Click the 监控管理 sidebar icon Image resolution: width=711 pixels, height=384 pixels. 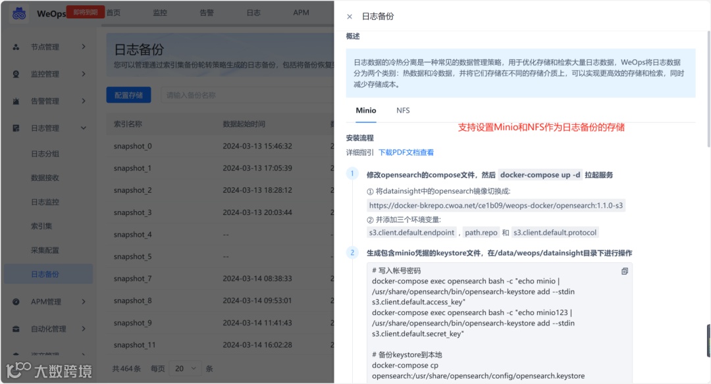[x=16, y=74]
